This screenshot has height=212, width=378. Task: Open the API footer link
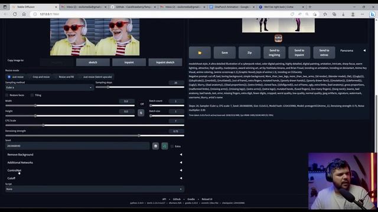click(x=164, y=199)
